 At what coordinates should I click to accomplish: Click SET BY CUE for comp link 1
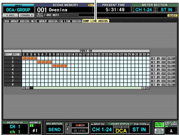coord(158,58)
